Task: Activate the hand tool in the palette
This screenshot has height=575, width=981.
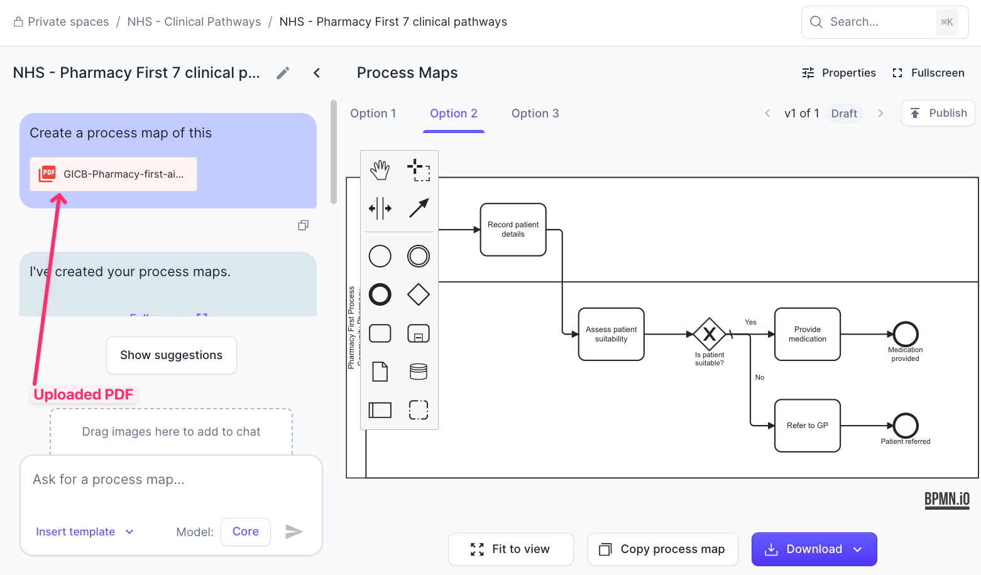Action: tap(380, 170)
